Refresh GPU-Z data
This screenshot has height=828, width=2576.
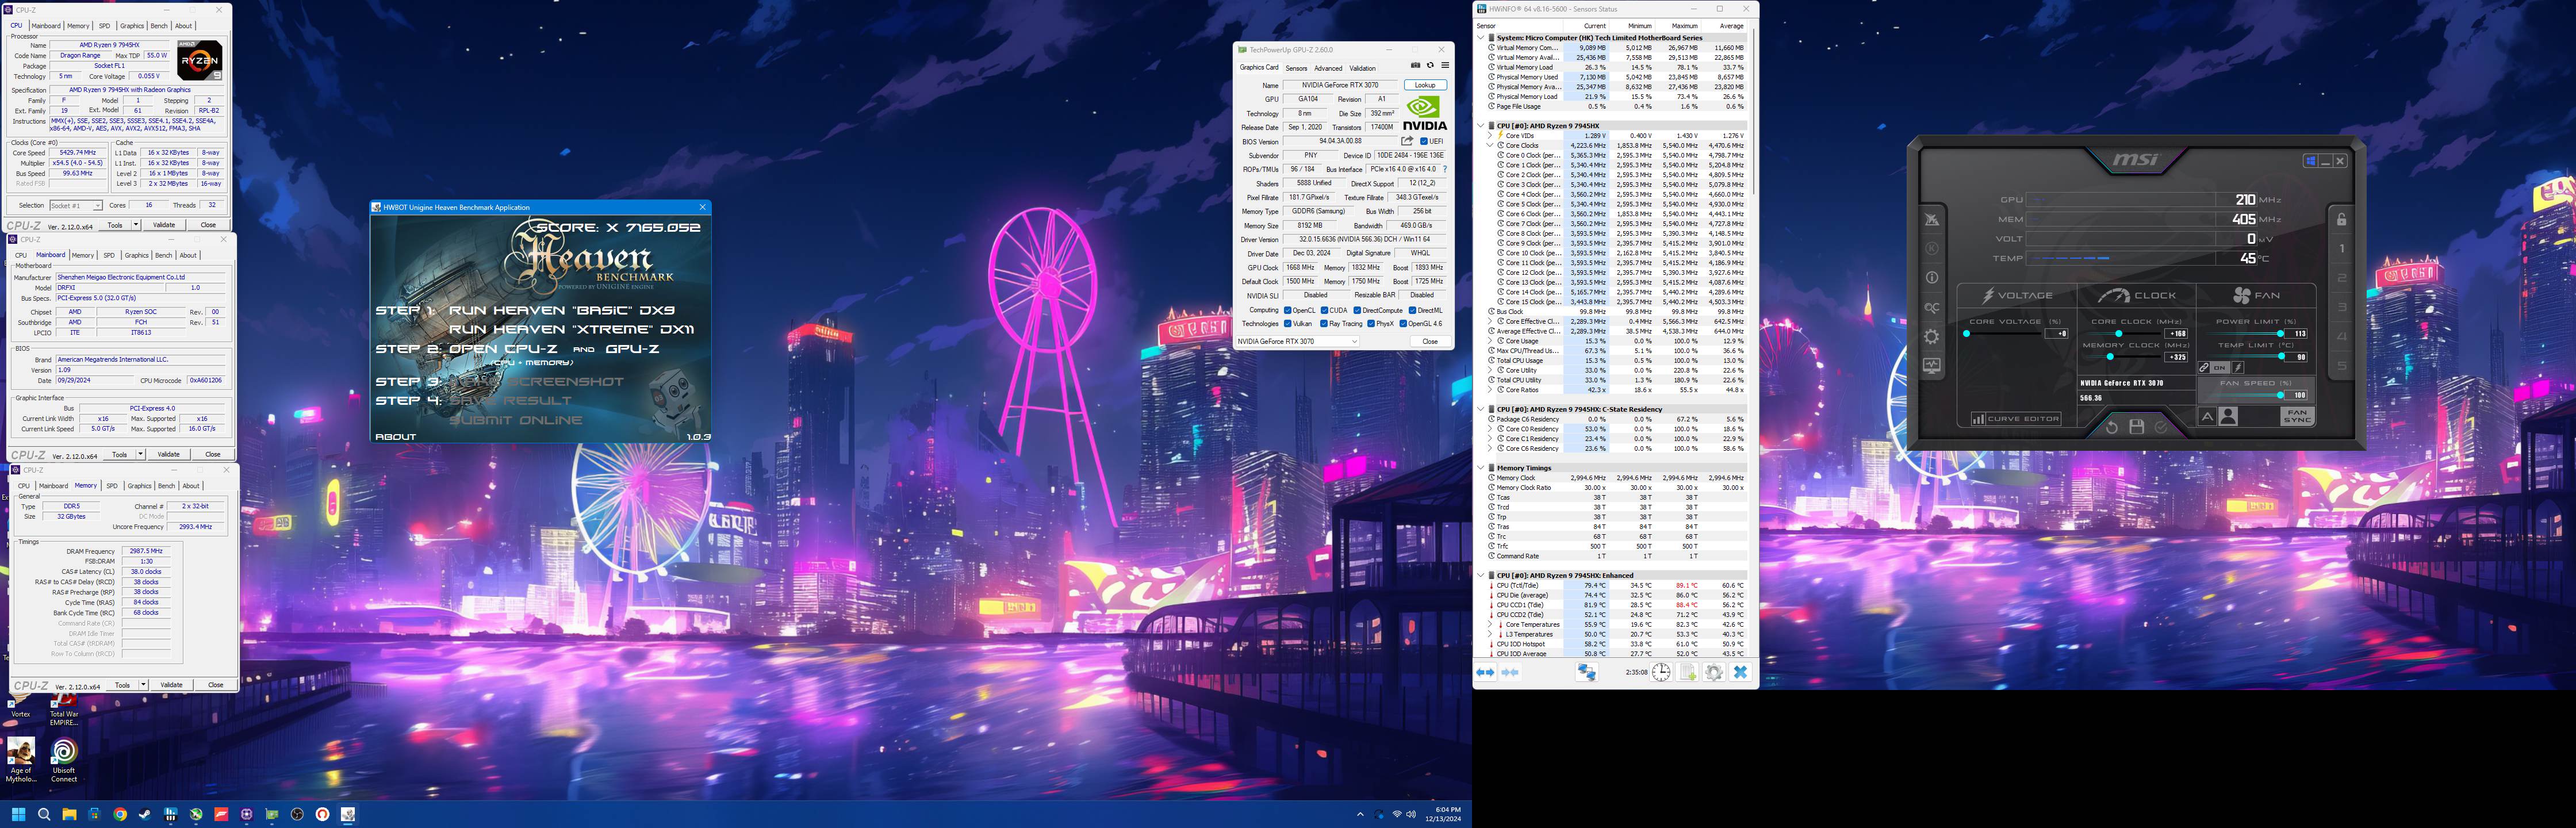click(x=1431, y=65)
